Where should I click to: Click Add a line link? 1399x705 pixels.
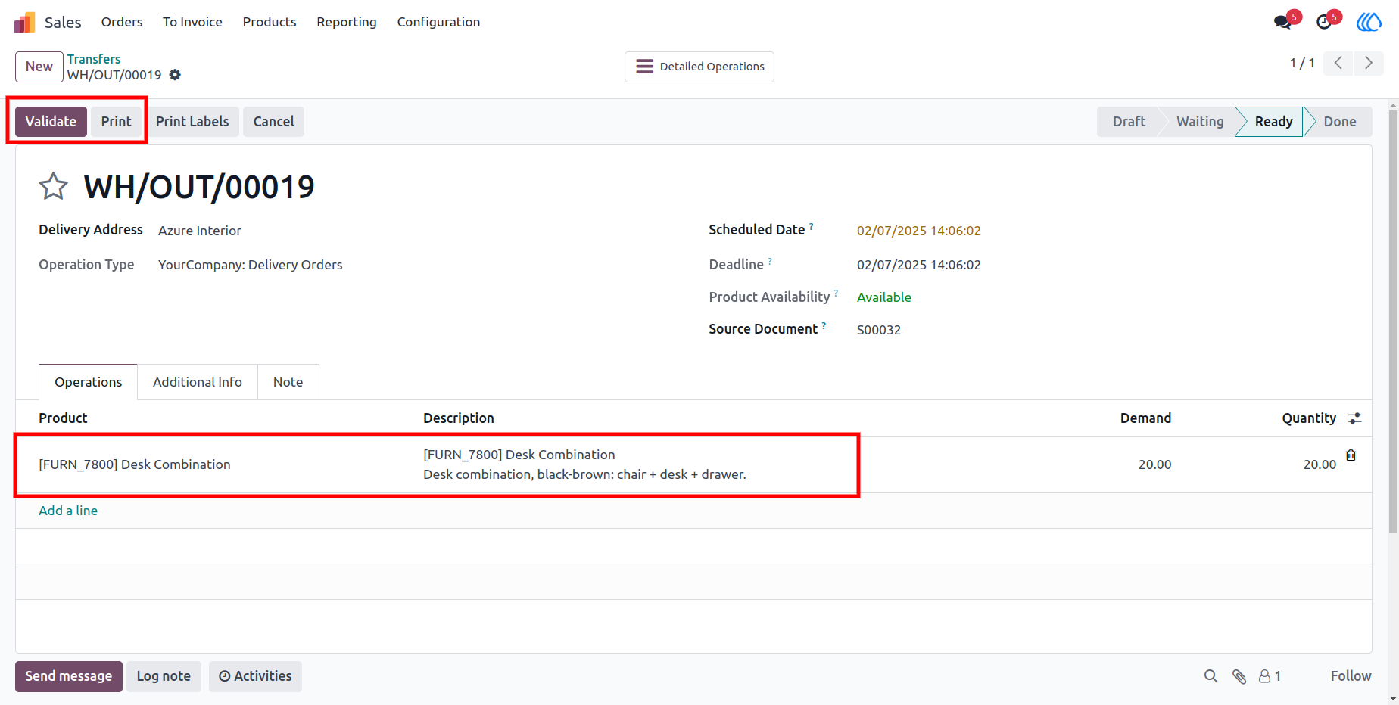coord(68,511)
